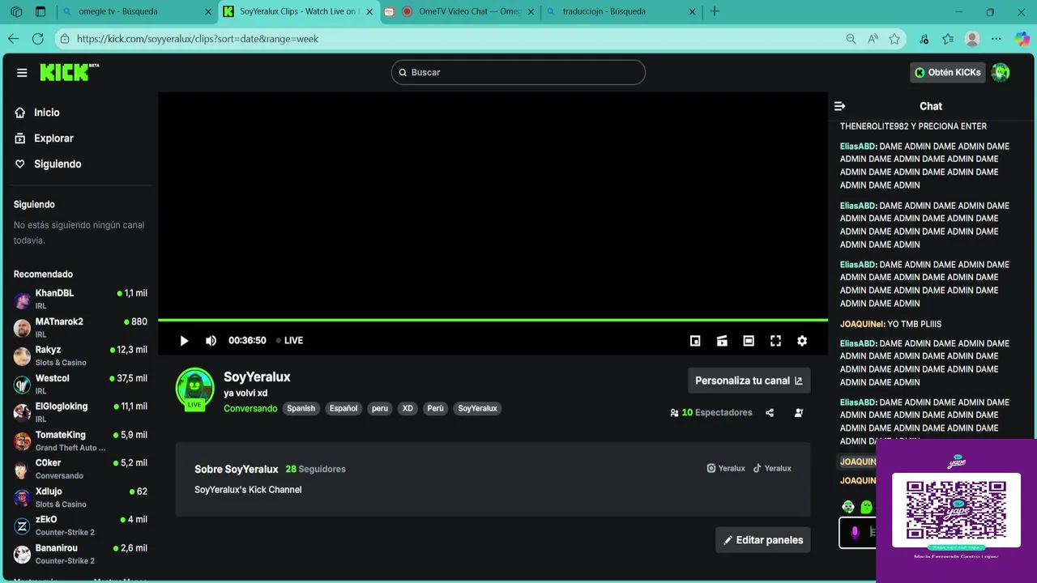Open the user avatar menu in the Kick header

pyautogui.click(x=1001, y=72)
